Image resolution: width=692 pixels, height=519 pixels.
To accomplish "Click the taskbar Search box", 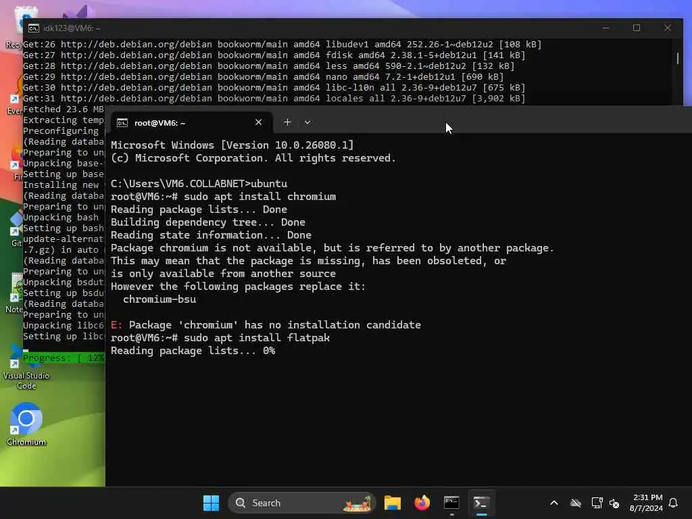I will [x=302, y=503].
